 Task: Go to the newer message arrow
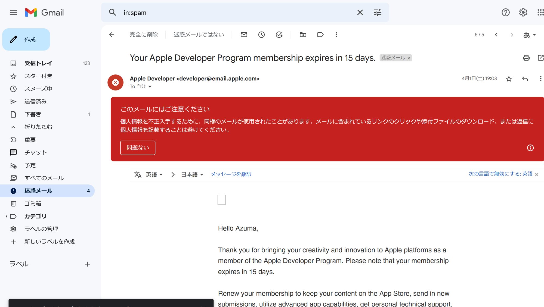(496, 35)
